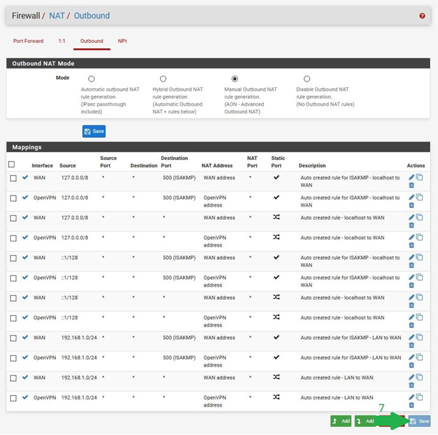Screen dimensions: 438x435
Task: Click the Save button below the mappings table
Action: point(419,420)
